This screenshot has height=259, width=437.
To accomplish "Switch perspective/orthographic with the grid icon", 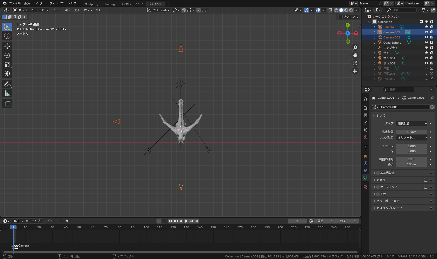I will 355,71.
